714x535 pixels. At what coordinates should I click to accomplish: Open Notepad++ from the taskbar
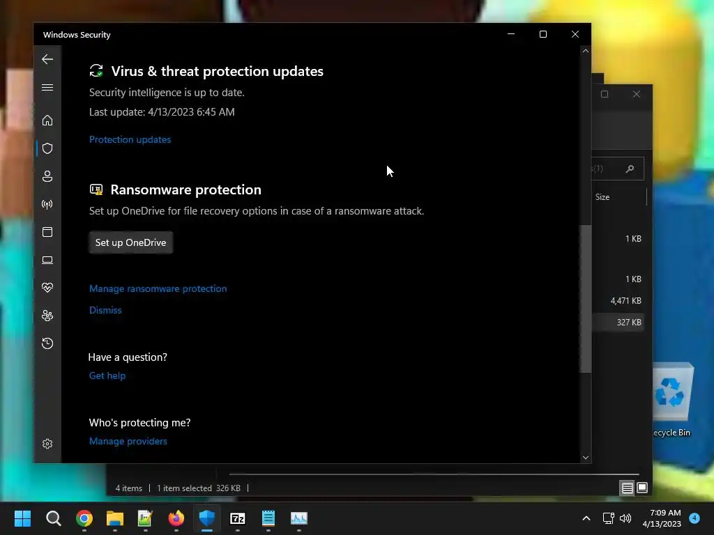pos(145,518)
